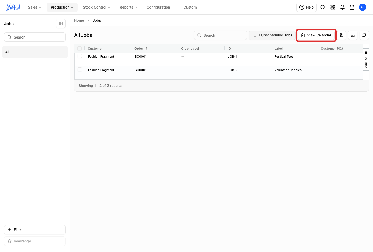Select the Volunteer Hoodies label

click(x=288, y=70)
